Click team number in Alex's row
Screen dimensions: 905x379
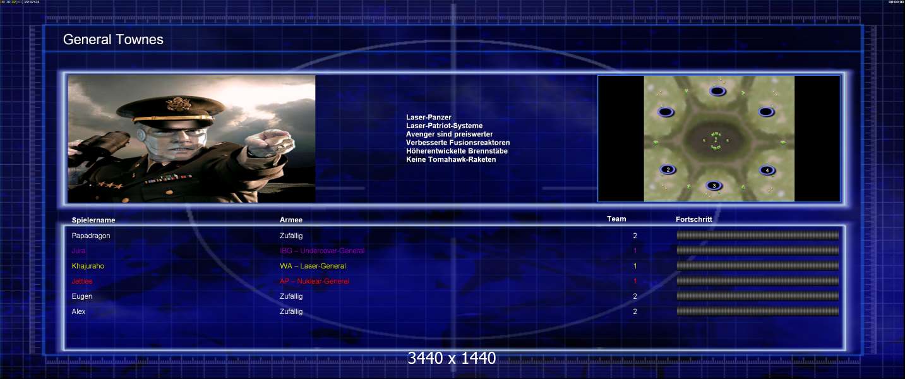pos(635,311)
